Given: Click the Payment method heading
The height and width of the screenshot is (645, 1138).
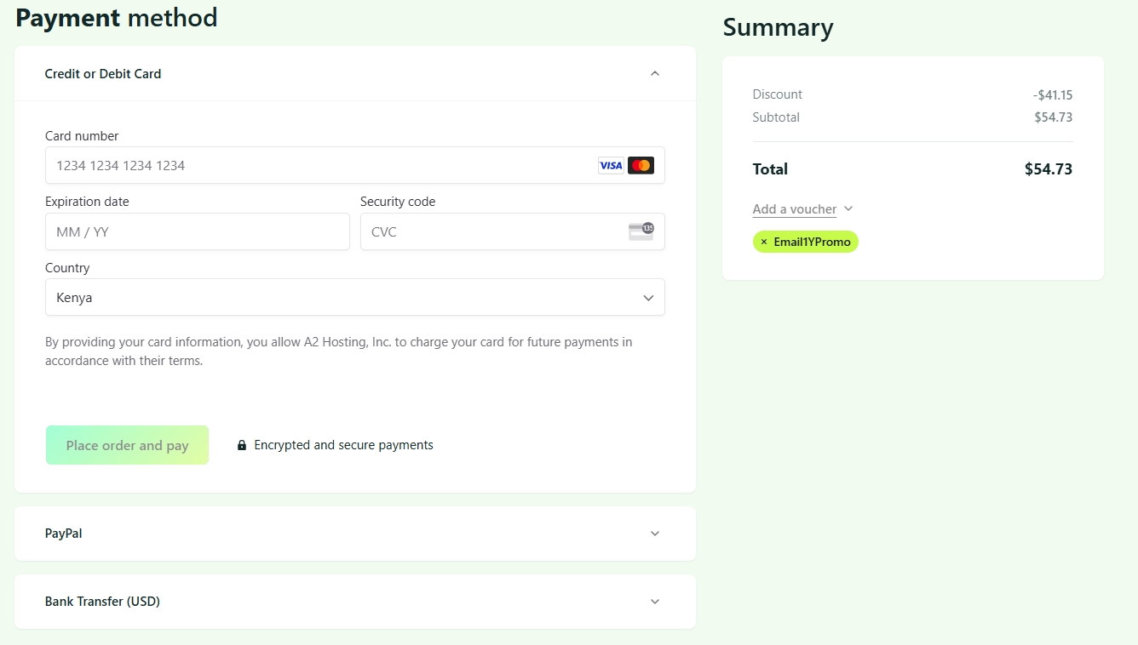Looking at the screenshot, I should 117,17.
